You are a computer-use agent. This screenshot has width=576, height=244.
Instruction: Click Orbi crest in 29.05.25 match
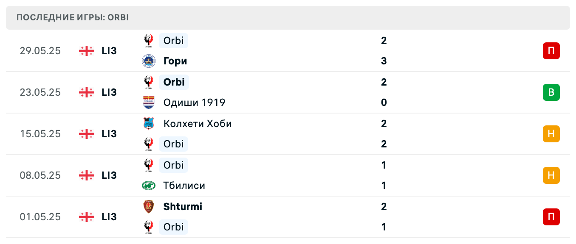148,41
